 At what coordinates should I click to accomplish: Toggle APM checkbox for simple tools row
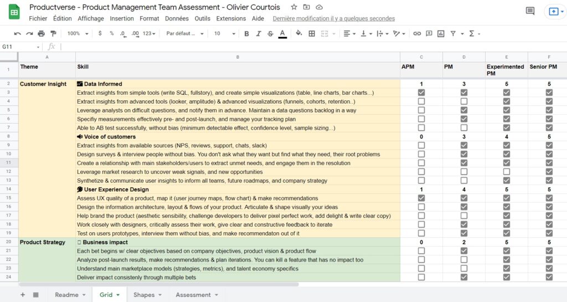pos(421,93)
